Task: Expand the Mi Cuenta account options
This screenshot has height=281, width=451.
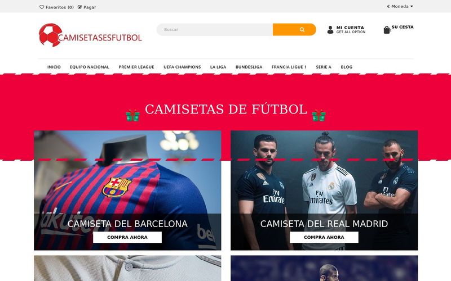Action: point(351,30)
